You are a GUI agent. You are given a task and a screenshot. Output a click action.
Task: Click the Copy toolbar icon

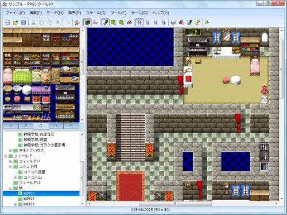(41, 22)
